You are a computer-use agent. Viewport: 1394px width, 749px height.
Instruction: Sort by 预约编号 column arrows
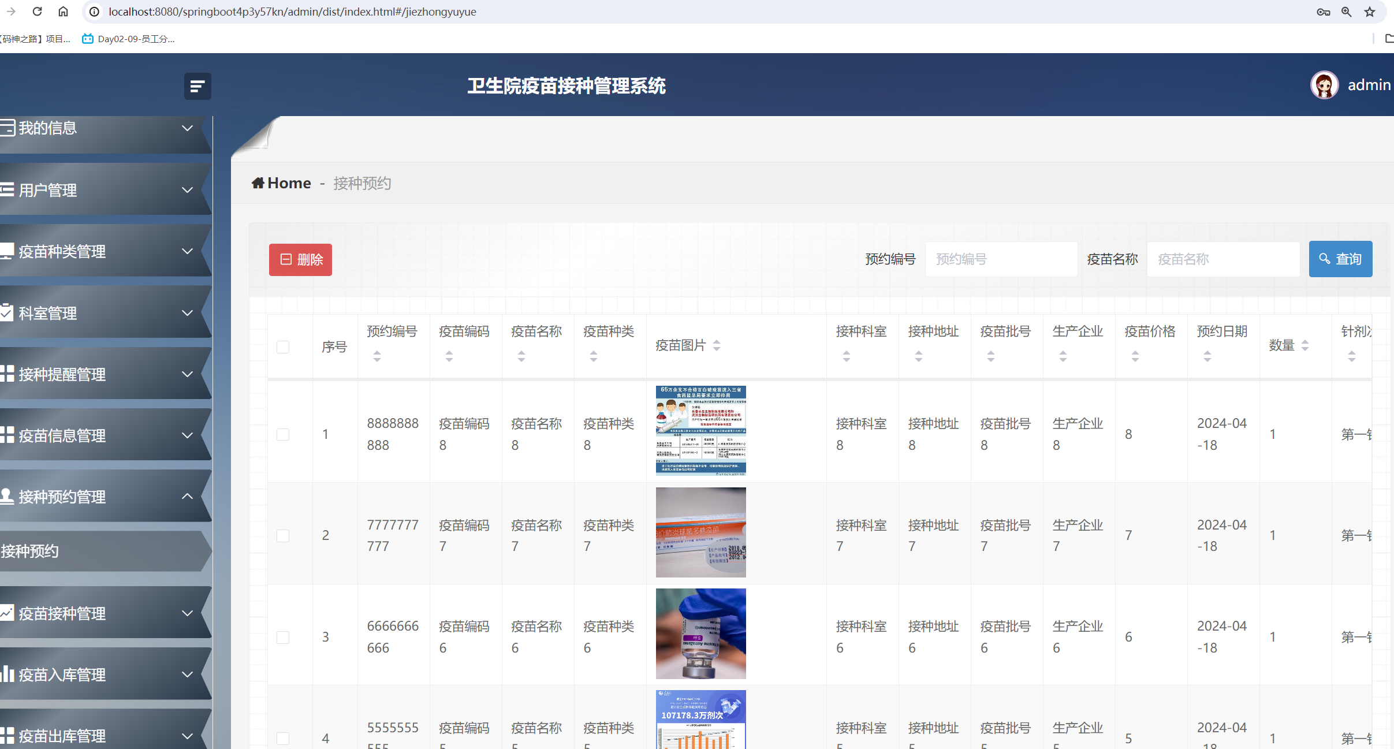[377, 356]
